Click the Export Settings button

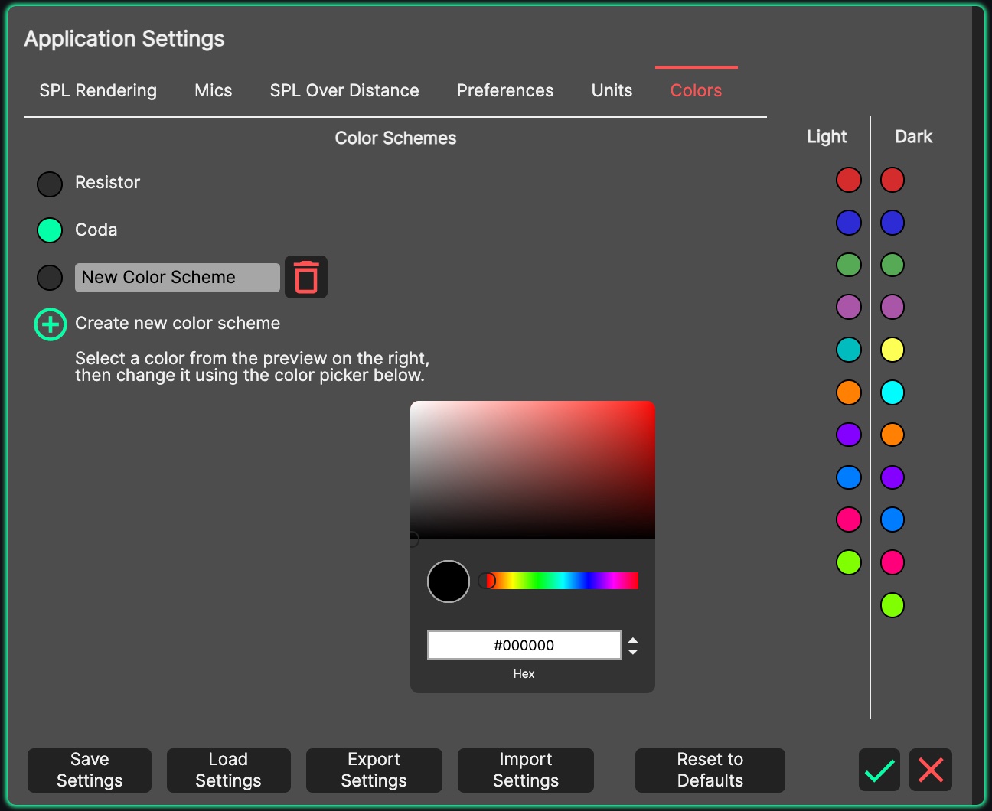coord(374,770)
